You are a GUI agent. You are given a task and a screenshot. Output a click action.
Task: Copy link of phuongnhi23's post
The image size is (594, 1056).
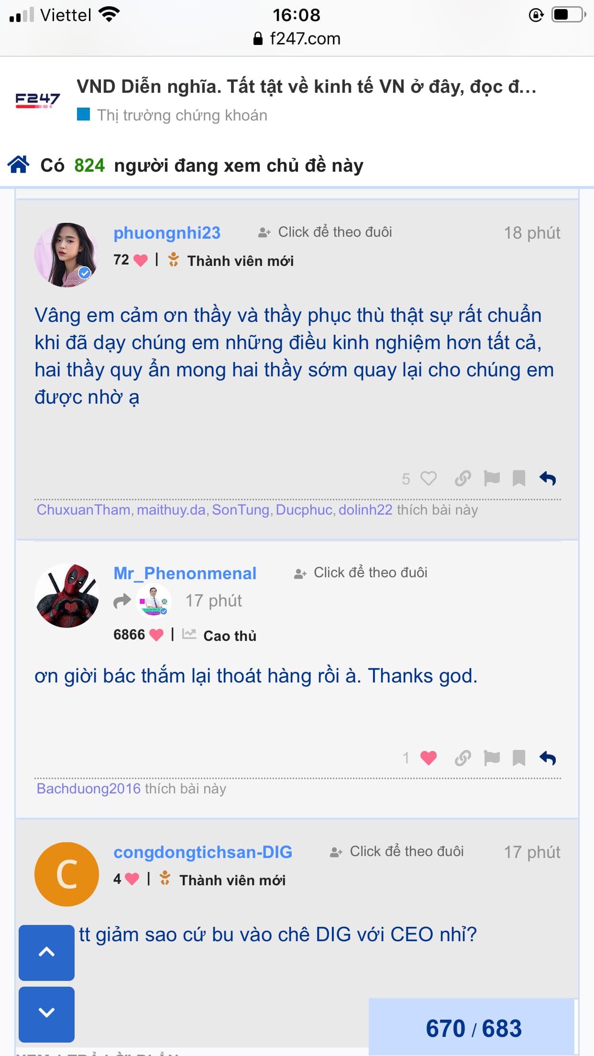pos(462,478)
